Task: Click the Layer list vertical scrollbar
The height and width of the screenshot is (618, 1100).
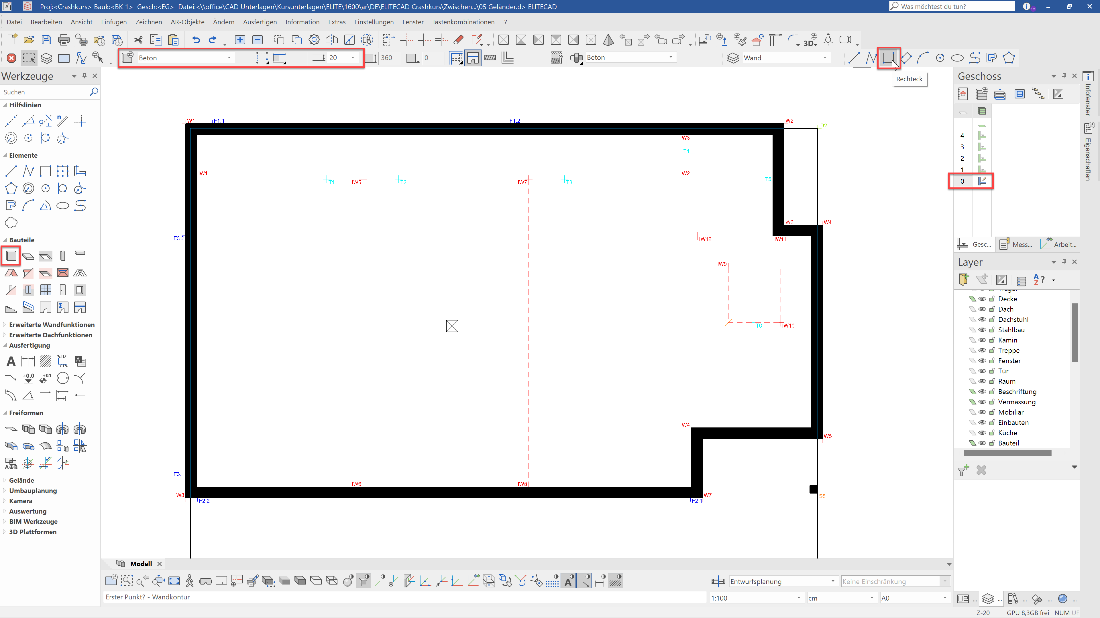Action: [x=1075, y=333]
